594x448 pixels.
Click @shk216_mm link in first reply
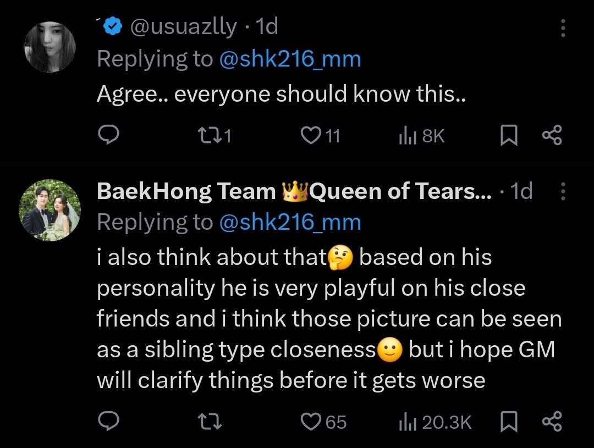click(290, 59)
